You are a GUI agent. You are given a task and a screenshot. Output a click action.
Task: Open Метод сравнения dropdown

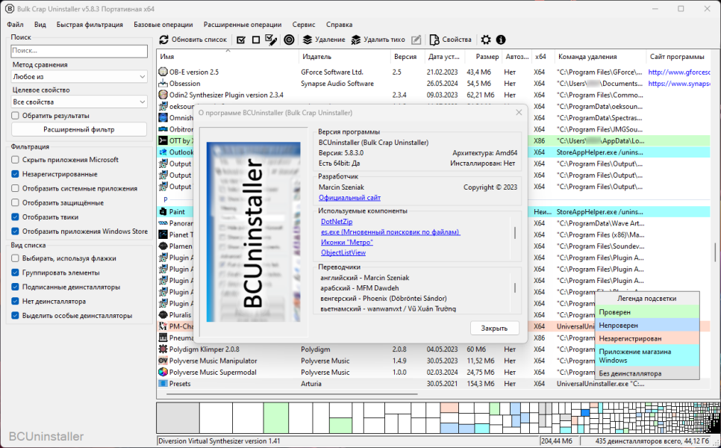click(x=78, y=76)
